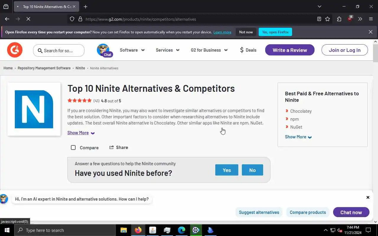Open the Firefox hamburger menu
The height and width of the screenshot is (236, 378).
[x=371, y=19]
